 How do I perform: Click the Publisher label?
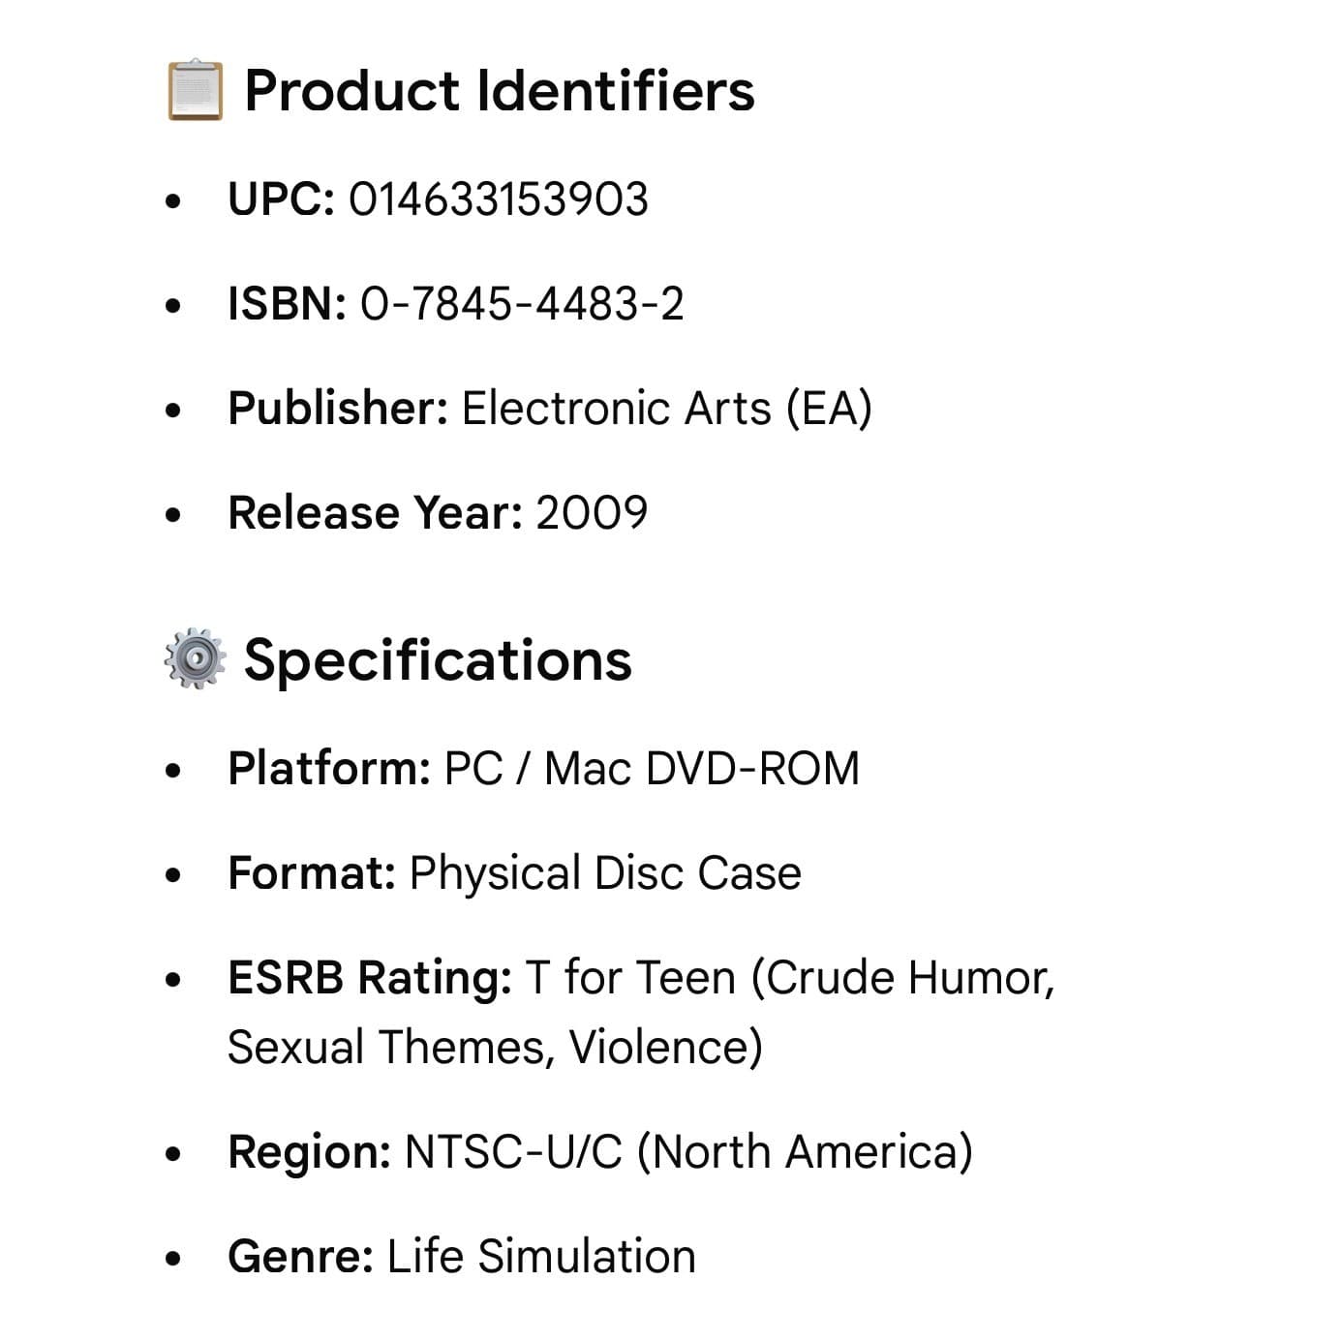[338, 409]
